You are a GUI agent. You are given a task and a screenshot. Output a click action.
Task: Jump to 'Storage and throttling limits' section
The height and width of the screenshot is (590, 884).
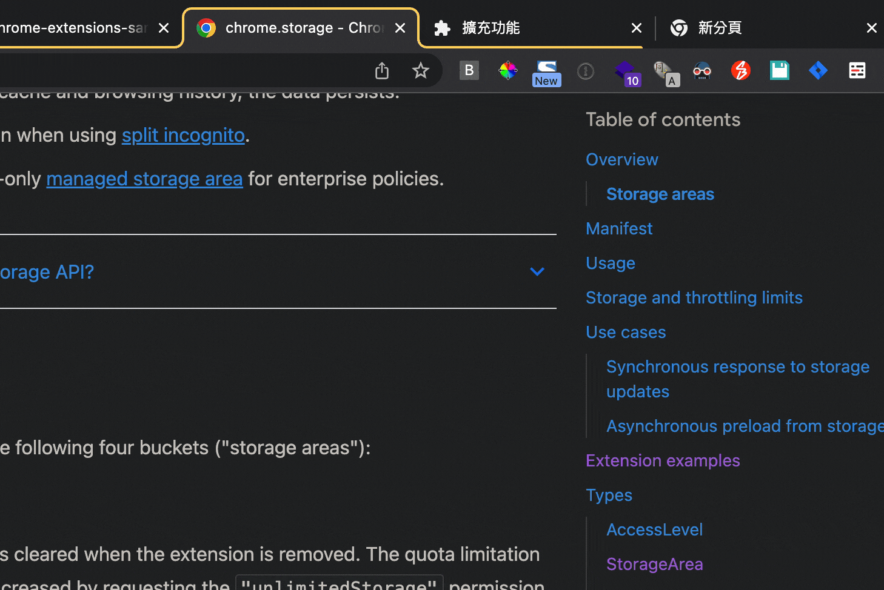click(x=694, y=297)
